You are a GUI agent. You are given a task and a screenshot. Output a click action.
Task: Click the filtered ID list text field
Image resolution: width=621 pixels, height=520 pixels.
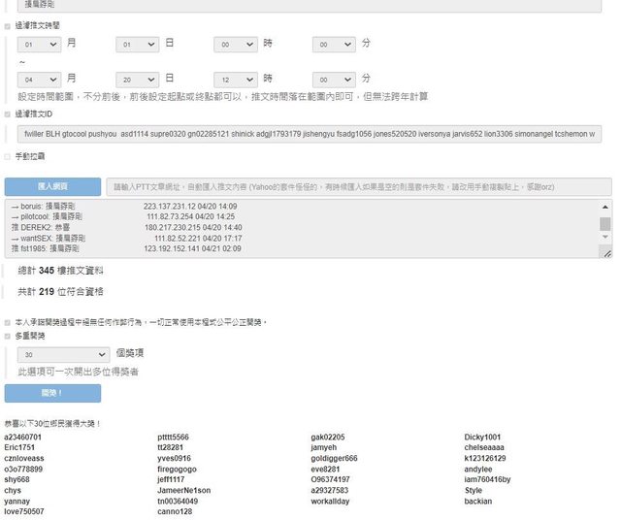tap(310, 133)
